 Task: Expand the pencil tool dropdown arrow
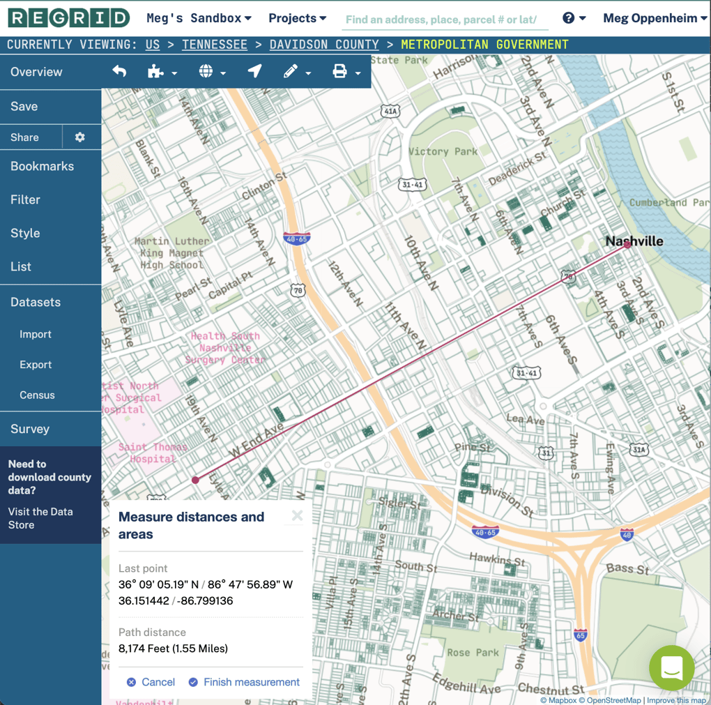308,73
